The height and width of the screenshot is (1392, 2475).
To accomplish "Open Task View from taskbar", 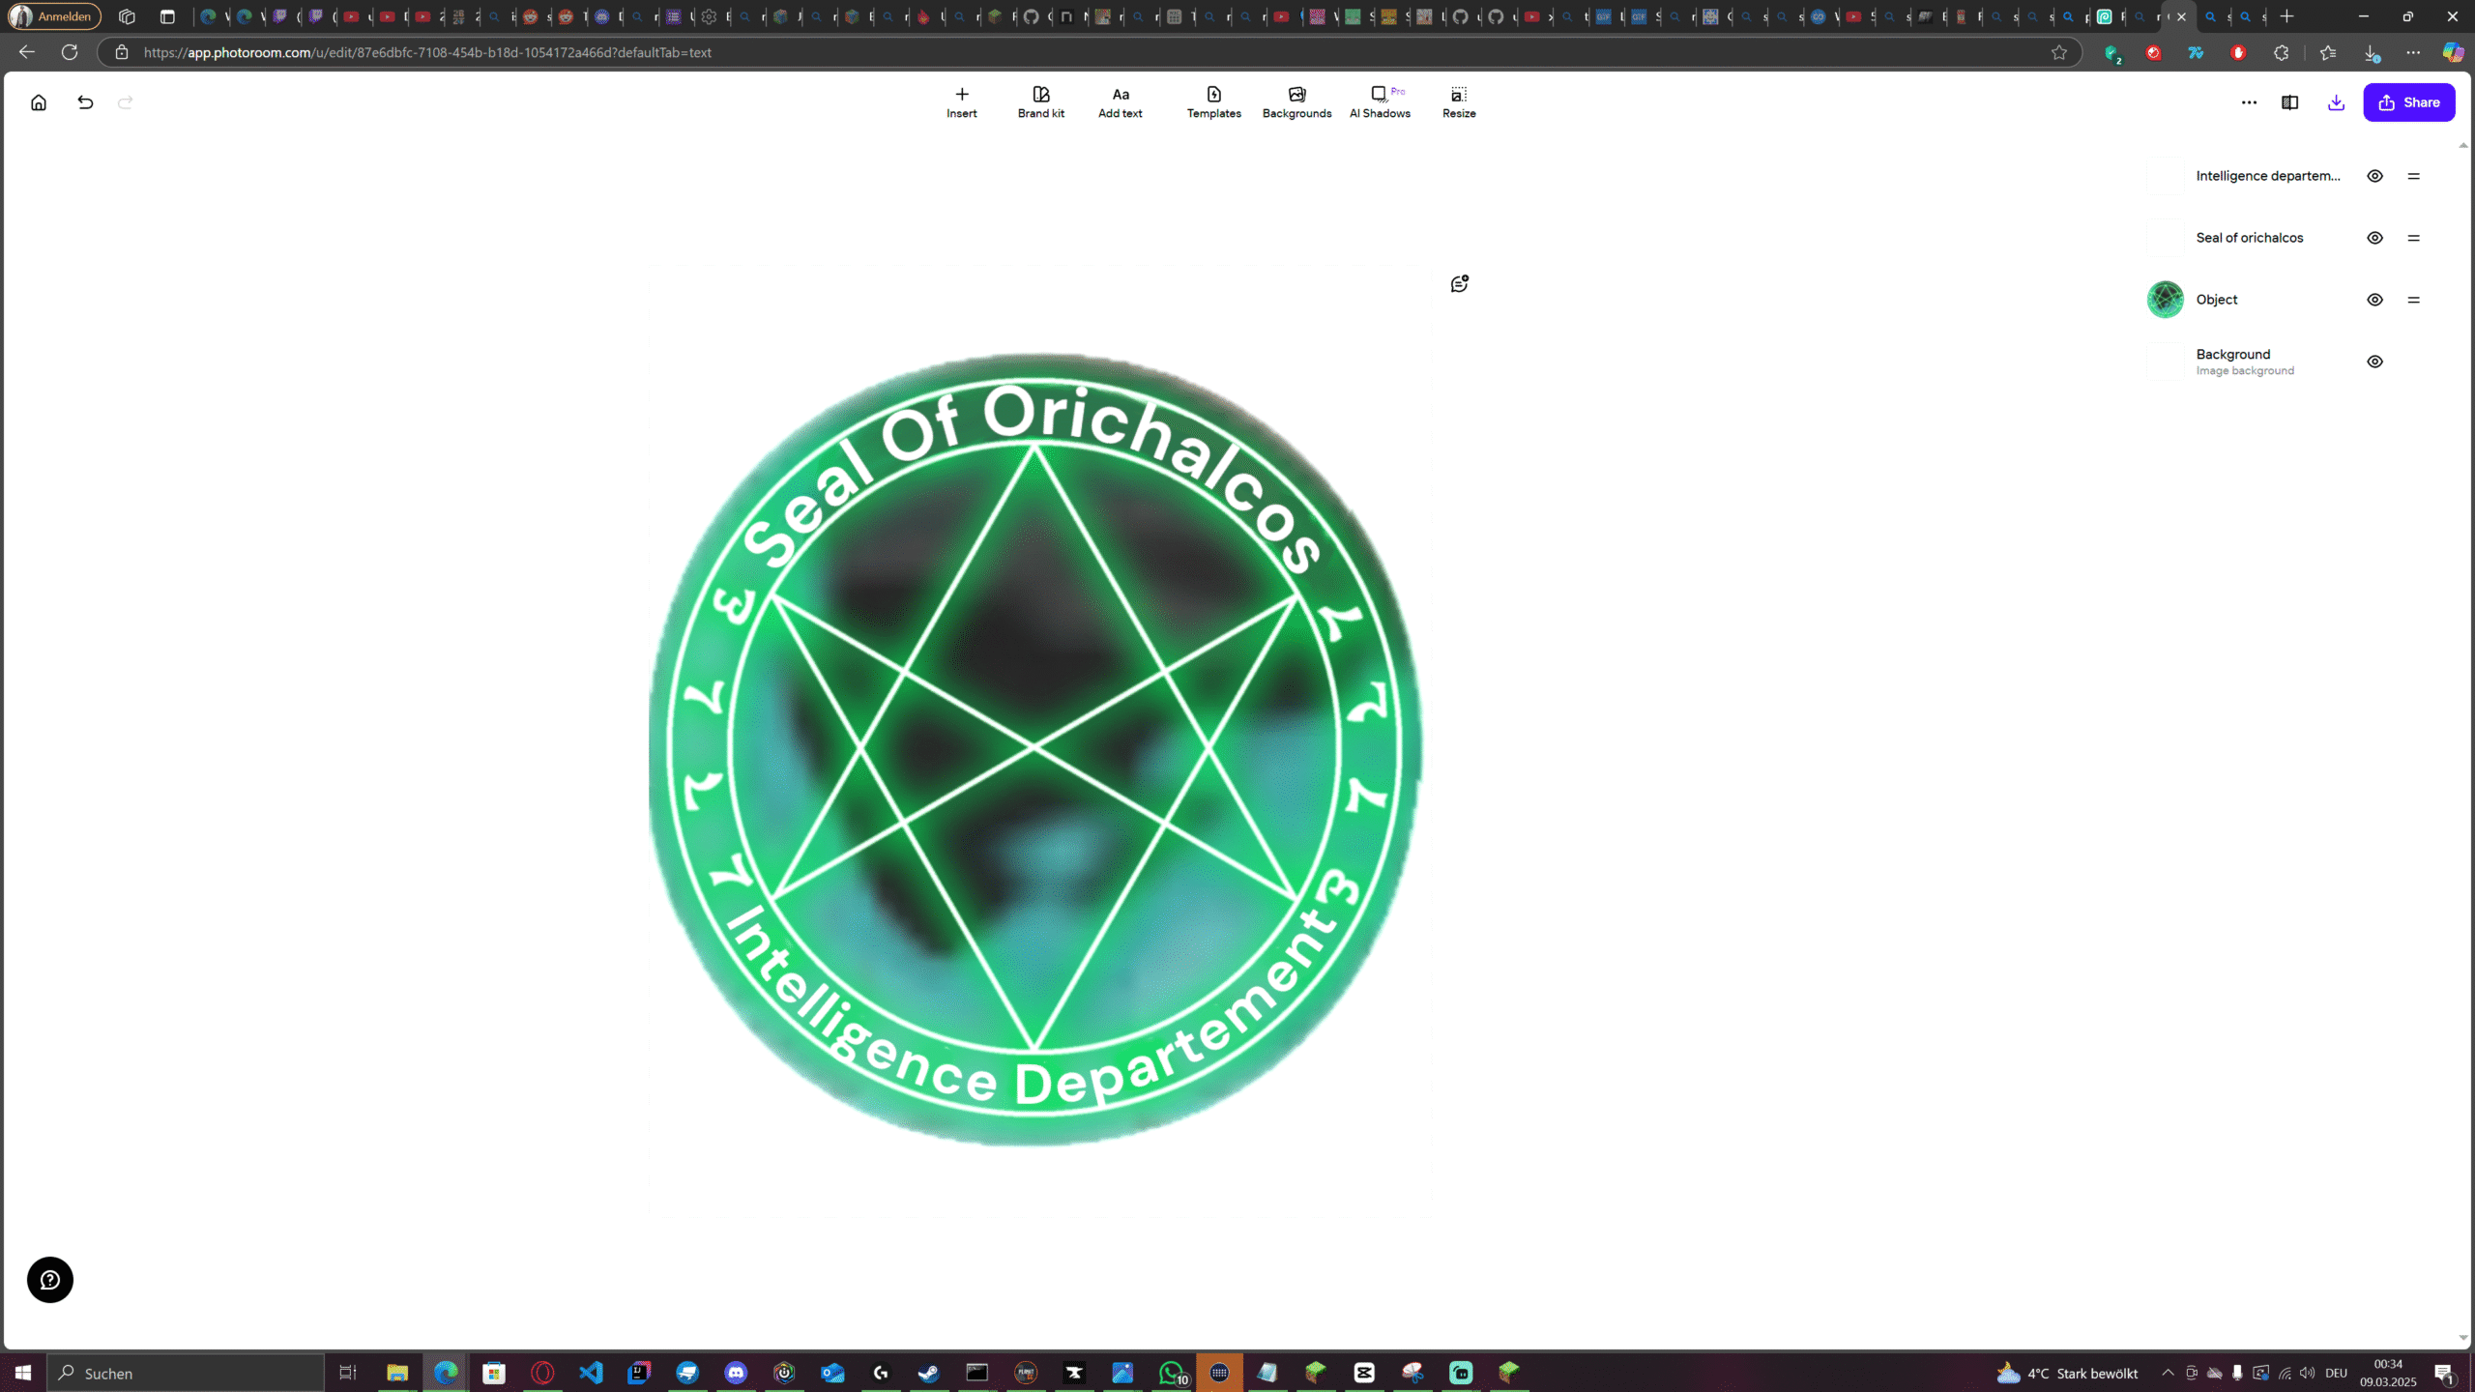I will click(x=348, y=1373).
